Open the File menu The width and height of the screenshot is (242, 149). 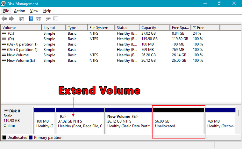pos(6,11)
